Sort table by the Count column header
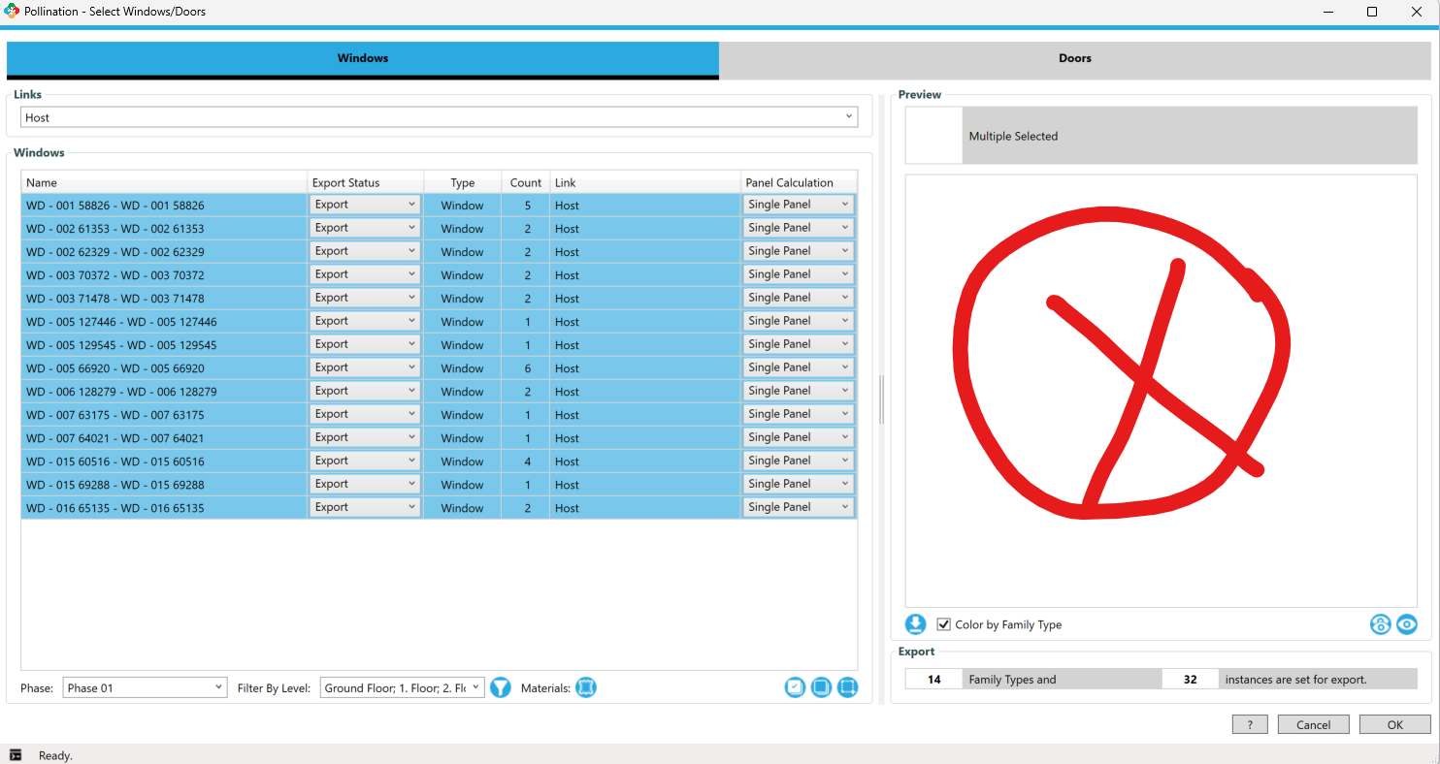This screenshot has width=1440, height=764. click(x=525, y=182)
